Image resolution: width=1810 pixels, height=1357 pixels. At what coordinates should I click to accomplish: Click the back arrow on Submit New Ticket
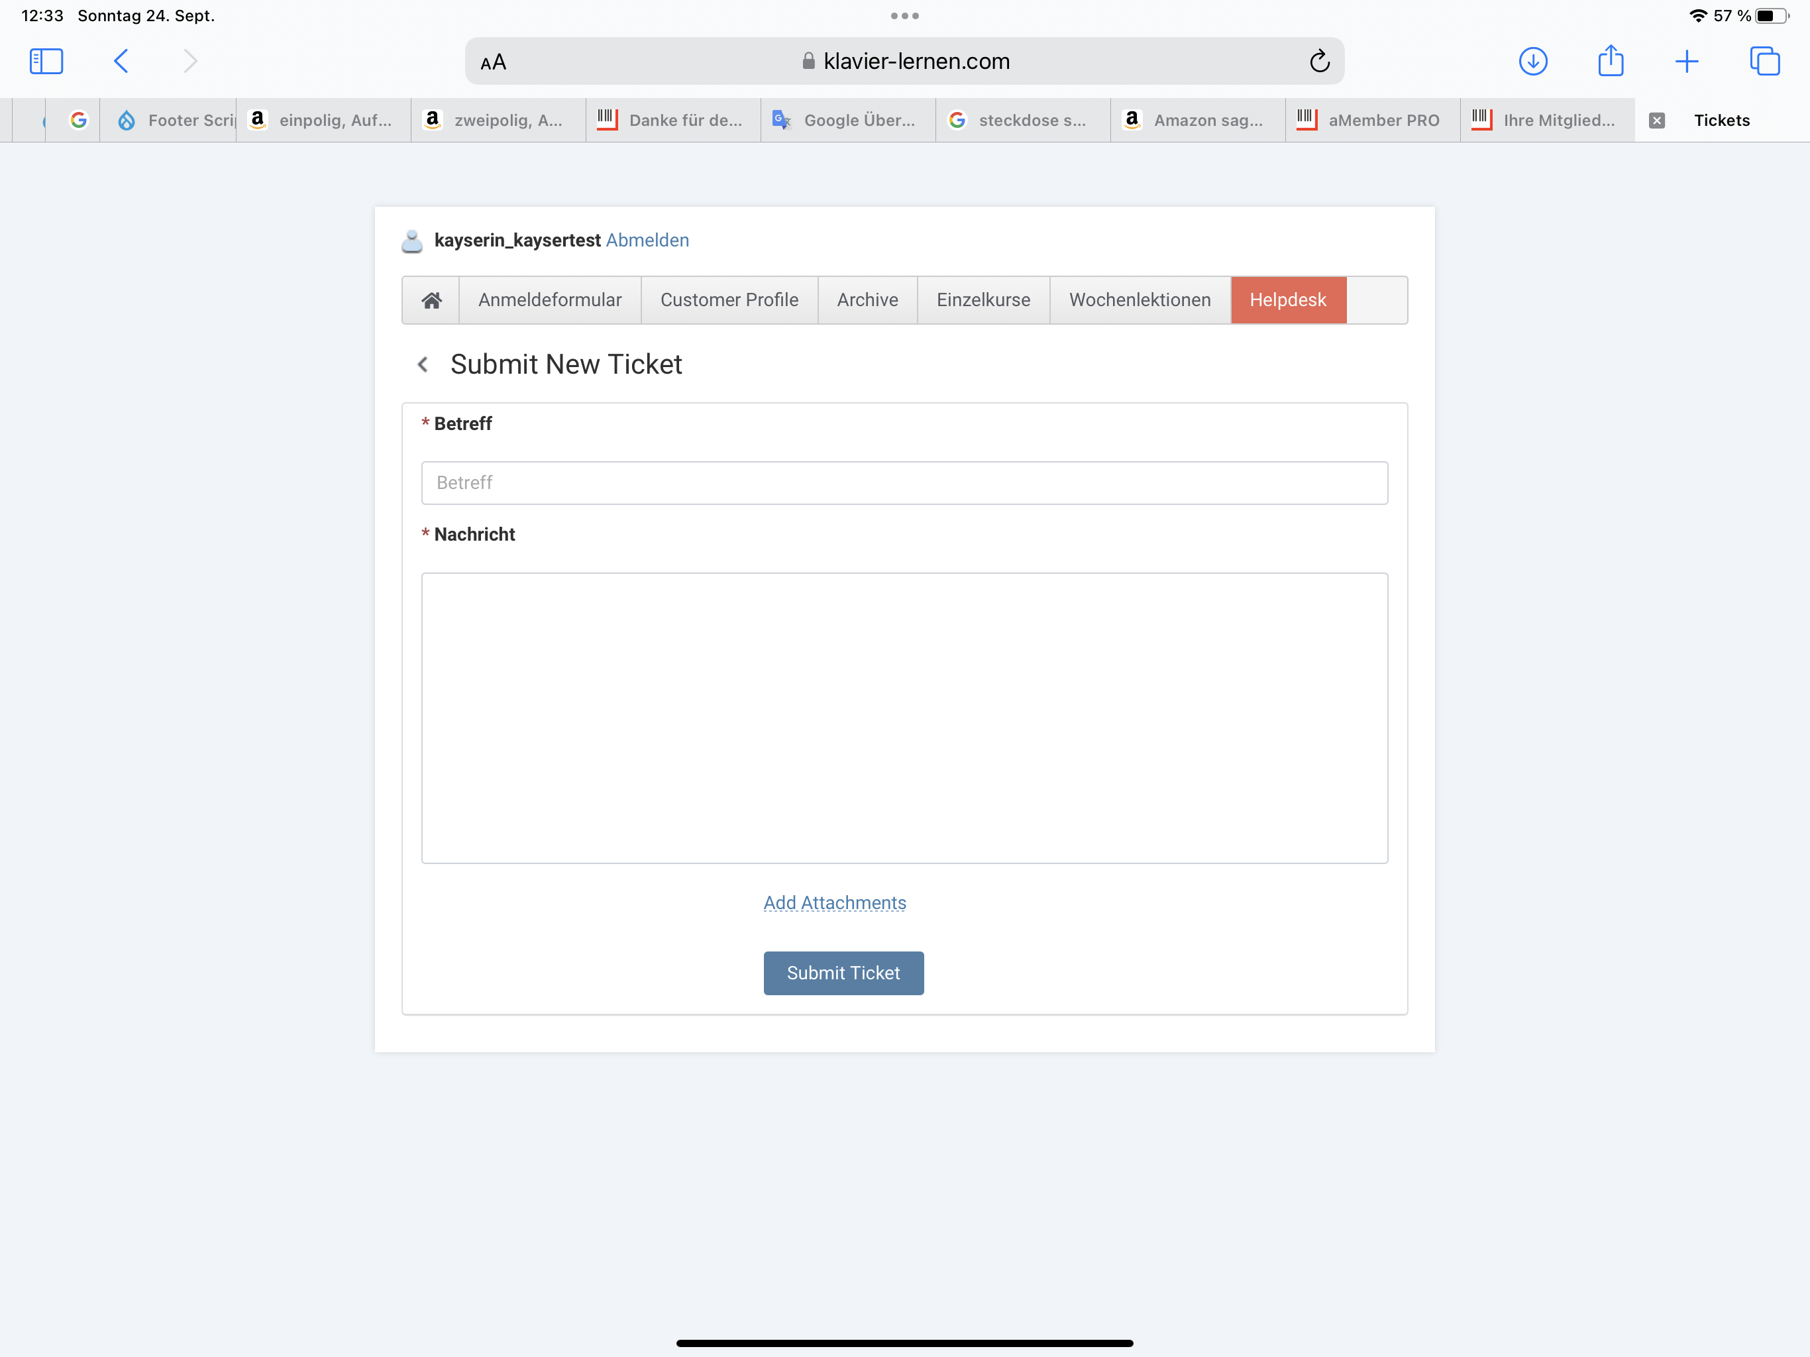[423, 364]
